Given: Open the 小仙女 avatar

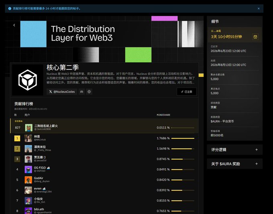Looking at the screenshot, I should click(28, 201).
